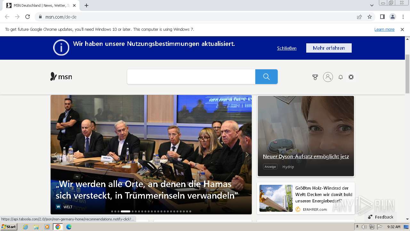Open the Hamas headline article
The height and width of the screenshot is (231, 410).
click(x=147, y=190)
